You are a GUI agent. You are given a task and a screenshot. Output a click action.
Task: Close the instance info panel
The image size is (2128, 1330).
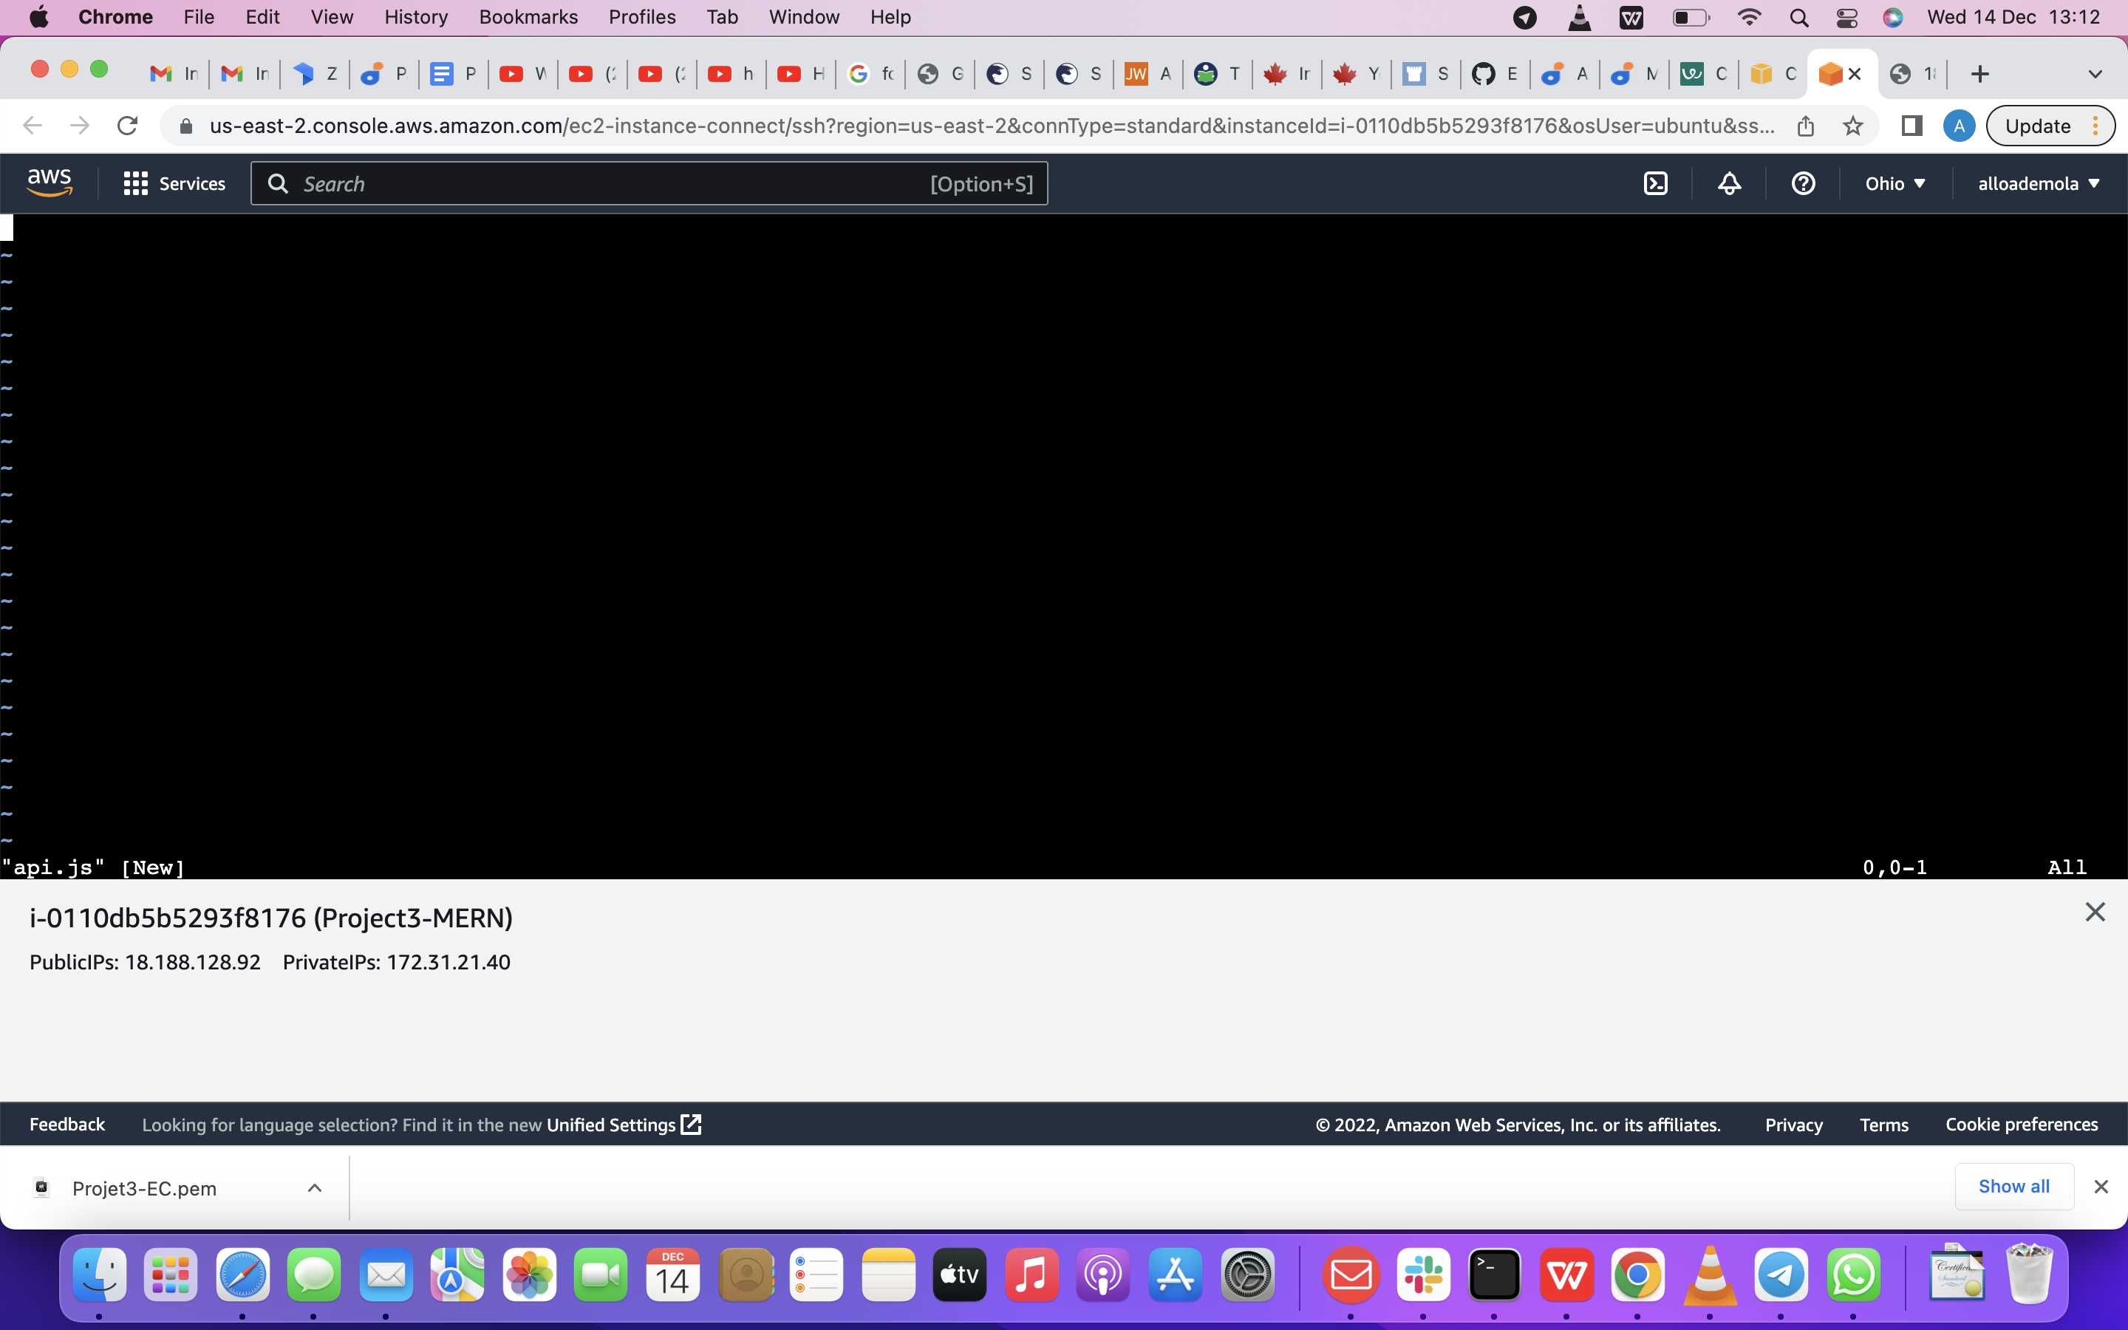click(x=2095, y=913)
